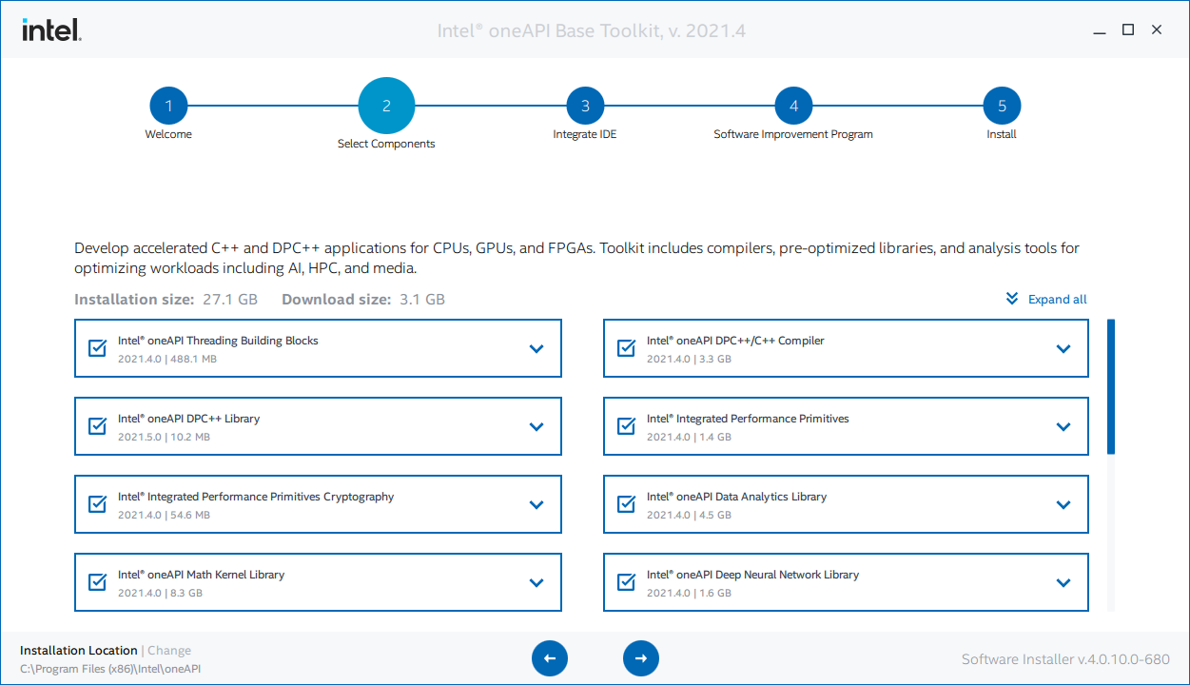Click the double-chevron Expand all icon
Image resolution: width=1190 pixels, height=685 pixels.
click(x=1012, y=299)
